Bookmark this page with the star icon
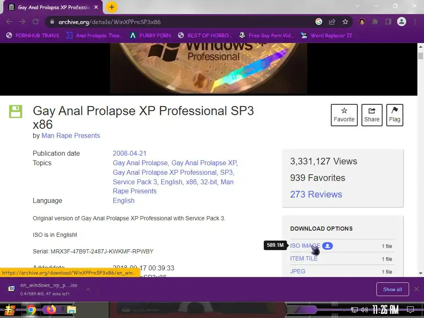This screenshot has width=424, height=318. (x=345, y=22)
